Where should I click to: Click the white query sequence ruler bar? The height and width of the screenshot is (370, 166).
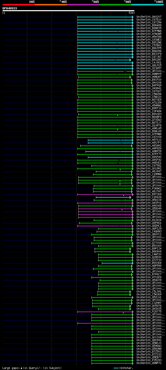[x=68, y=11]
